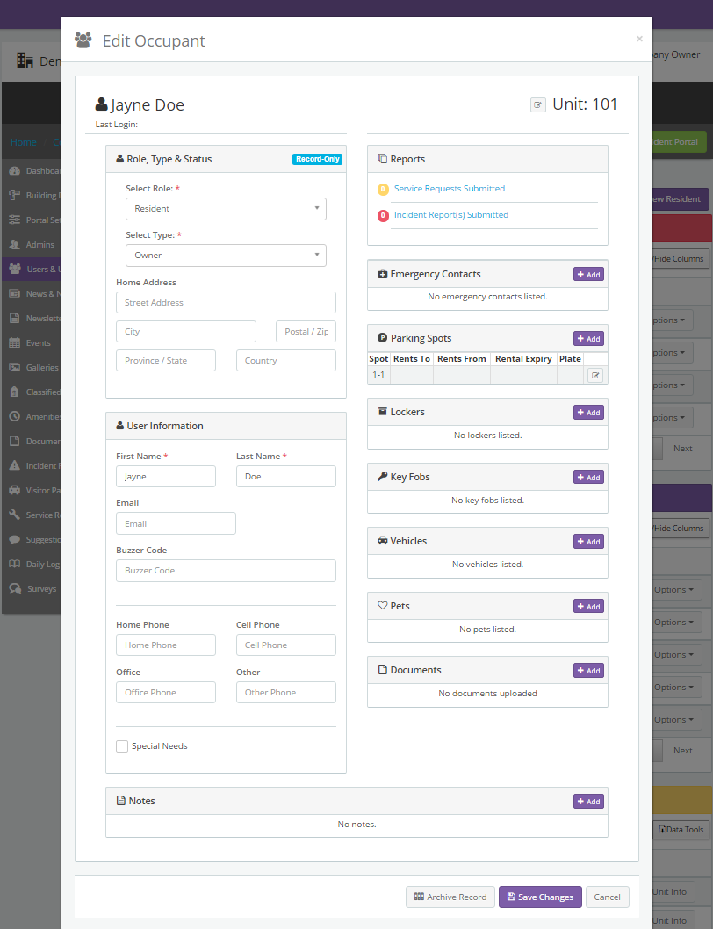
Task: Click the Save Changes button
Action: pyautogui.click(x=539, y=897)
